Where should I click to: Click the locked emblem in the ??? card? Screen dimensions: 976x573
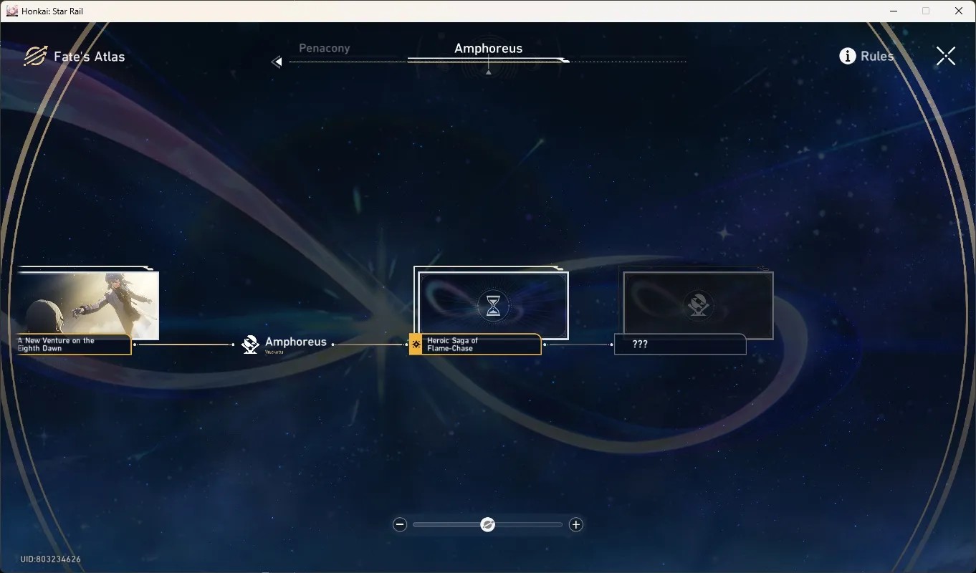coord(699,305)
